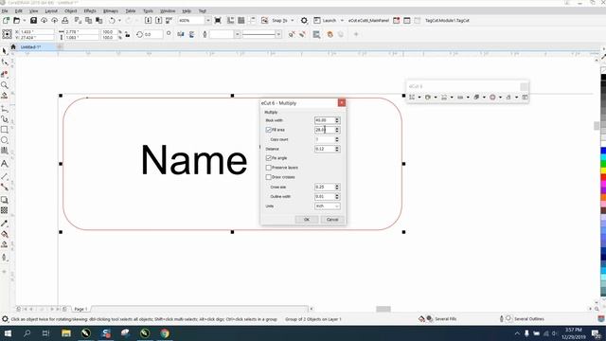Click the Export icon
Image resolution: width=606 pixels, height=341 pixels.
158,21
